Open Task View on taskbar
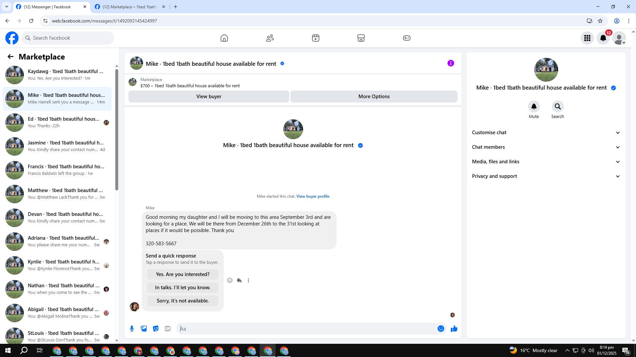The width and height of the screenshot is (636, 357). click(x=40, y=350)
